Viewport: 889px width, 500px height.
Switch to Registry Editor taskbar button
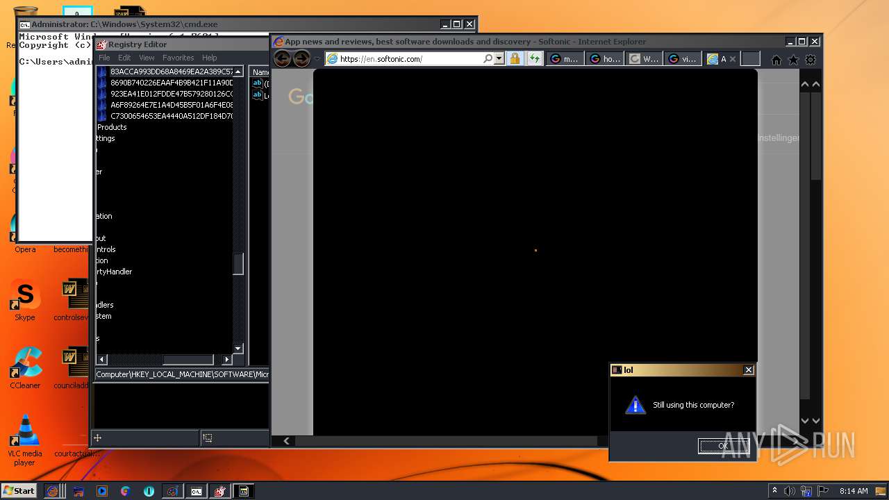coord(220,491)
